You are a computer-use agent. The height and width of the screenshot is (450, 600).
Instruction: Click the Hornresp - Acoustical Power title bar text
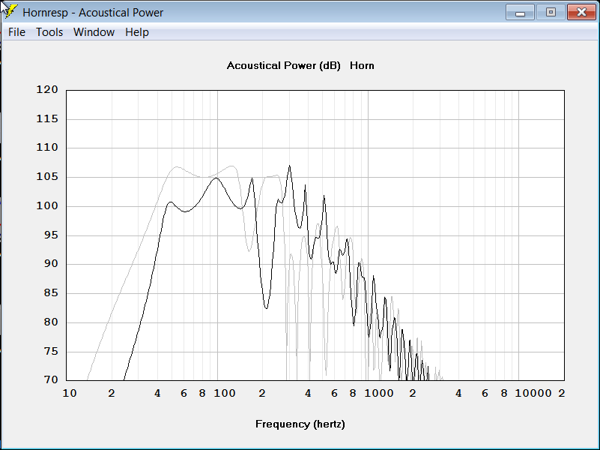click(93, 13)
